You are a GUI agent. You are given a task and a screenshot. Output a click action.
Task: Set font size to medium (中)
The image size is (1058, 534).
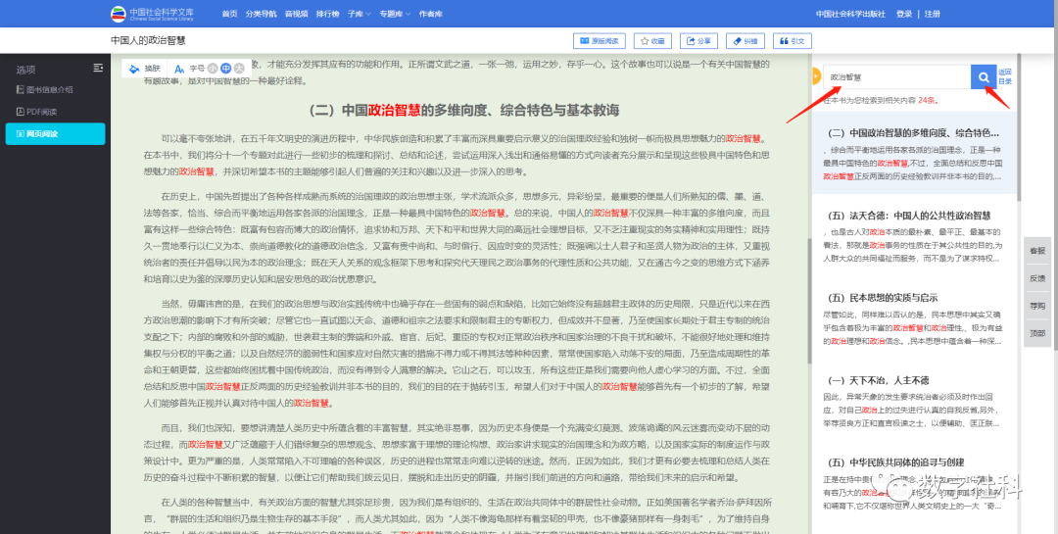tap(225, 69)
